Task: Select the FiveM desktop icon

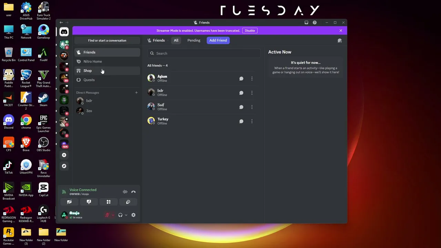Action: coord(43,54)
